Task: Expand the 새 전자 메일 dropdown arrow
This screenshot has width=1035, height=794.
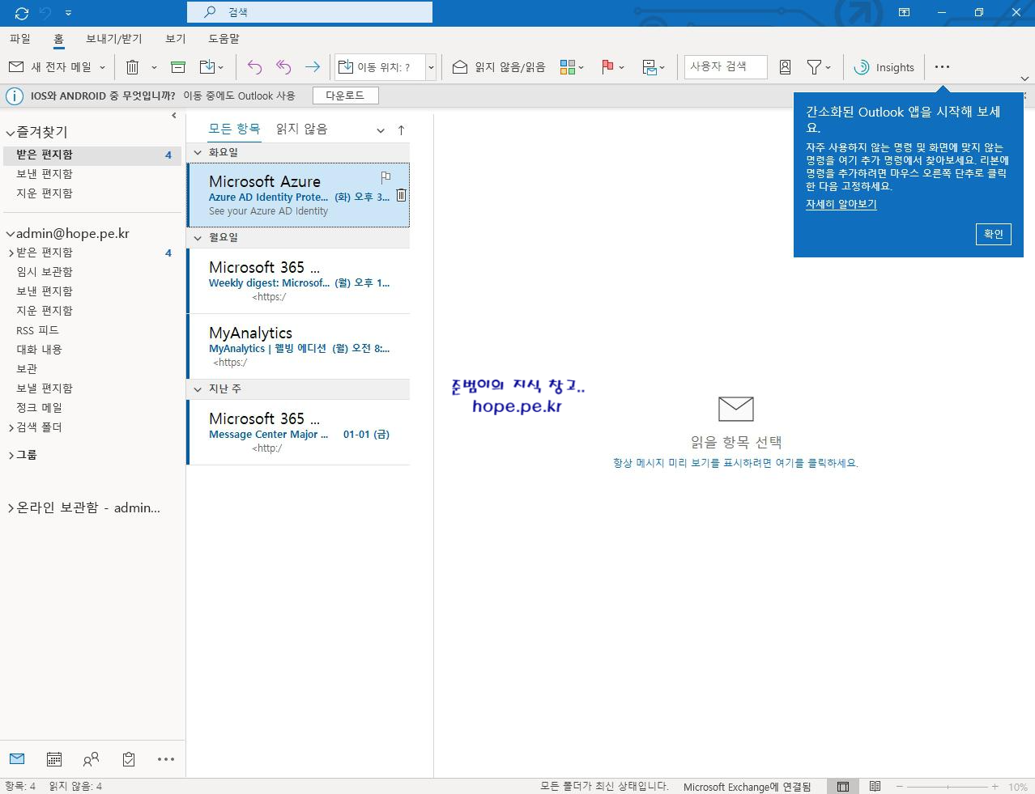Action: [102, 68]
